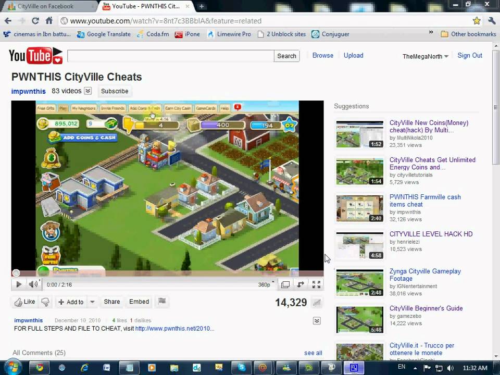Subscribe to impwnthis channel
500x375 pixels.
(115, 91)
